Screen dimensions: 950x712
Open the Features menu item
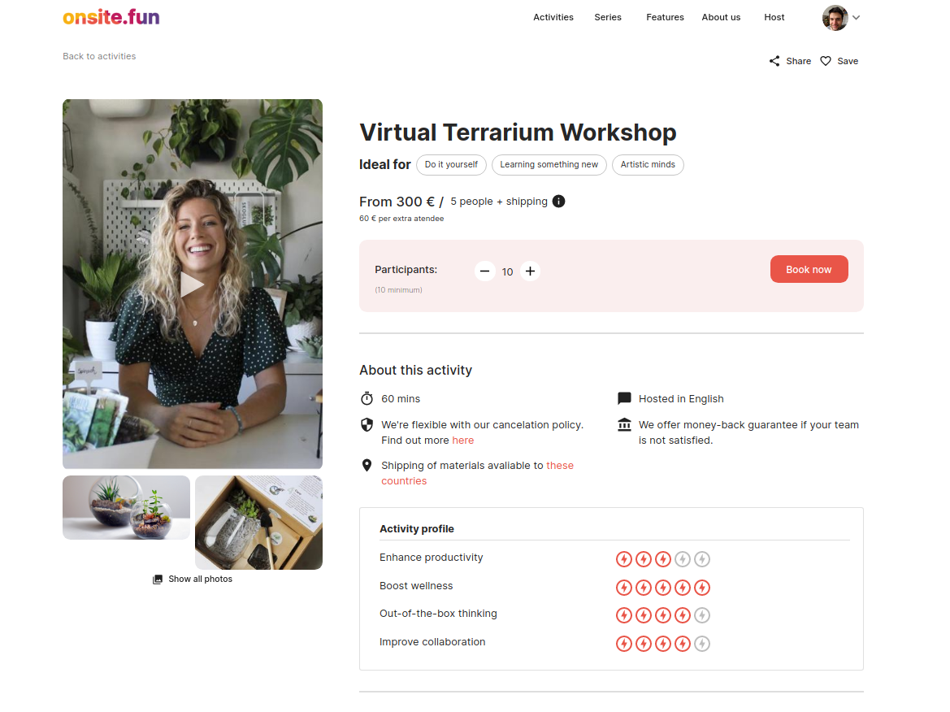665,17
